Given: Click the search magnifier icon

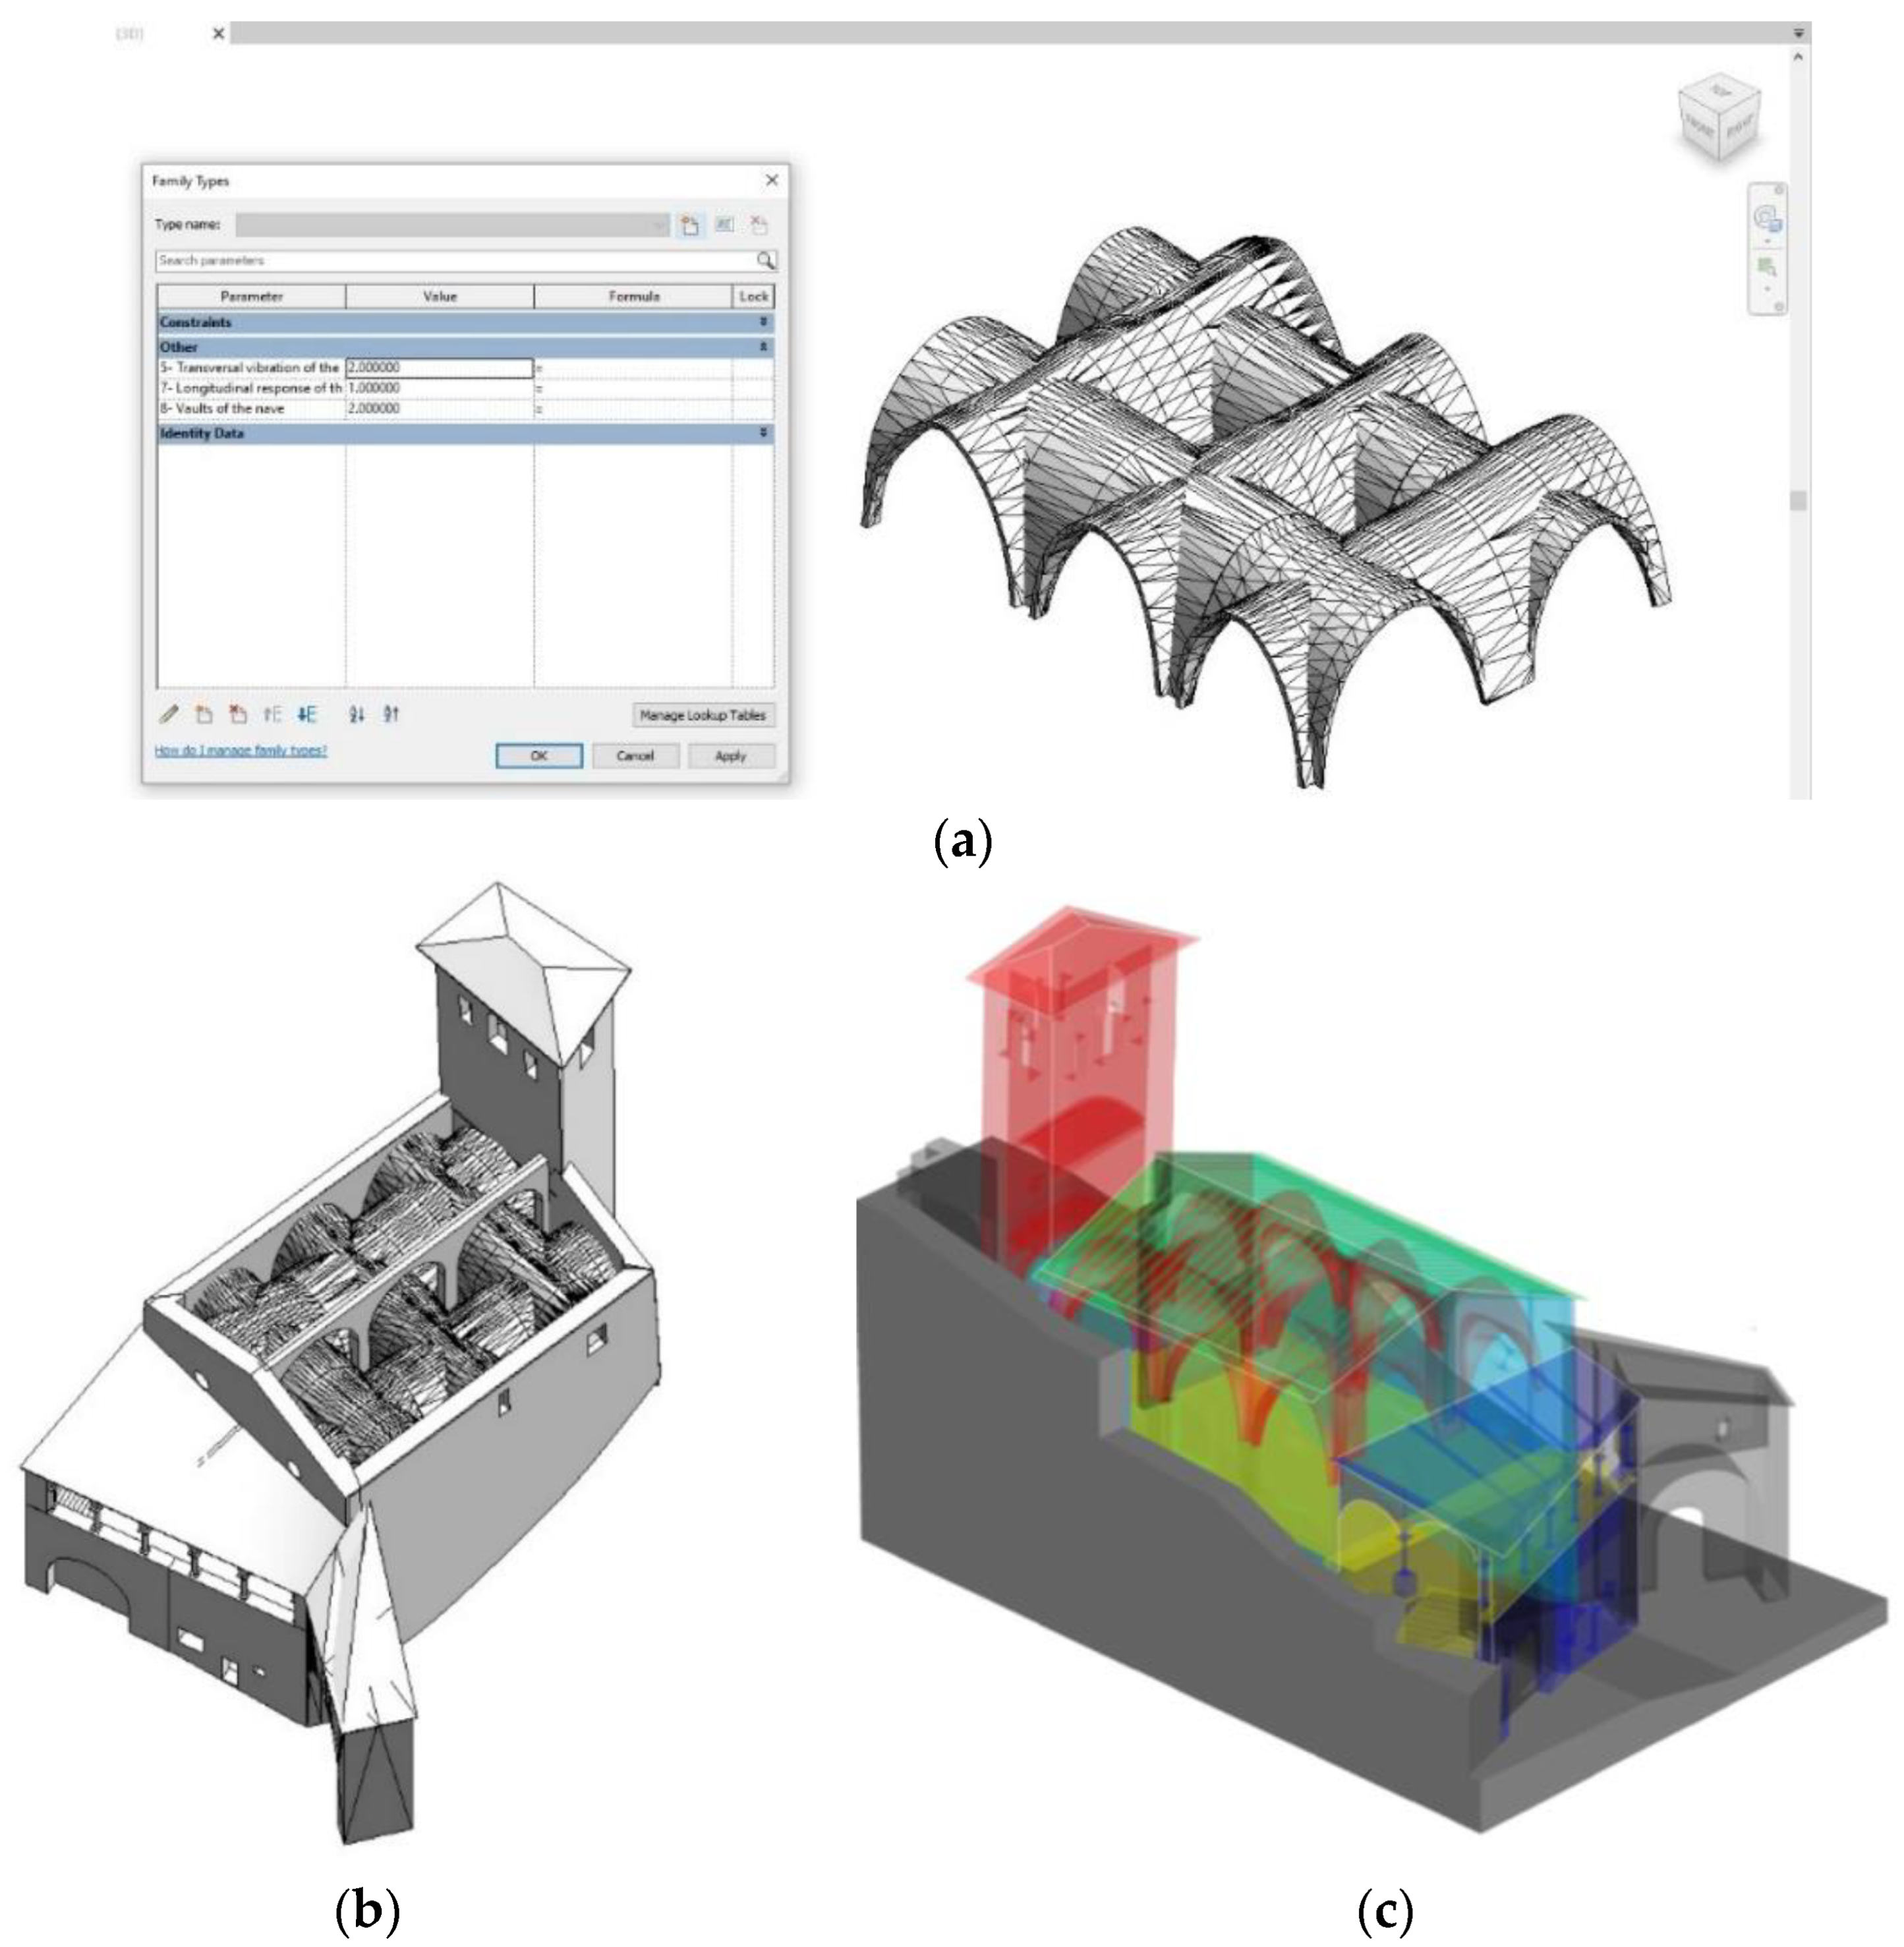Looking at the screenshot, I should (765, 260).
